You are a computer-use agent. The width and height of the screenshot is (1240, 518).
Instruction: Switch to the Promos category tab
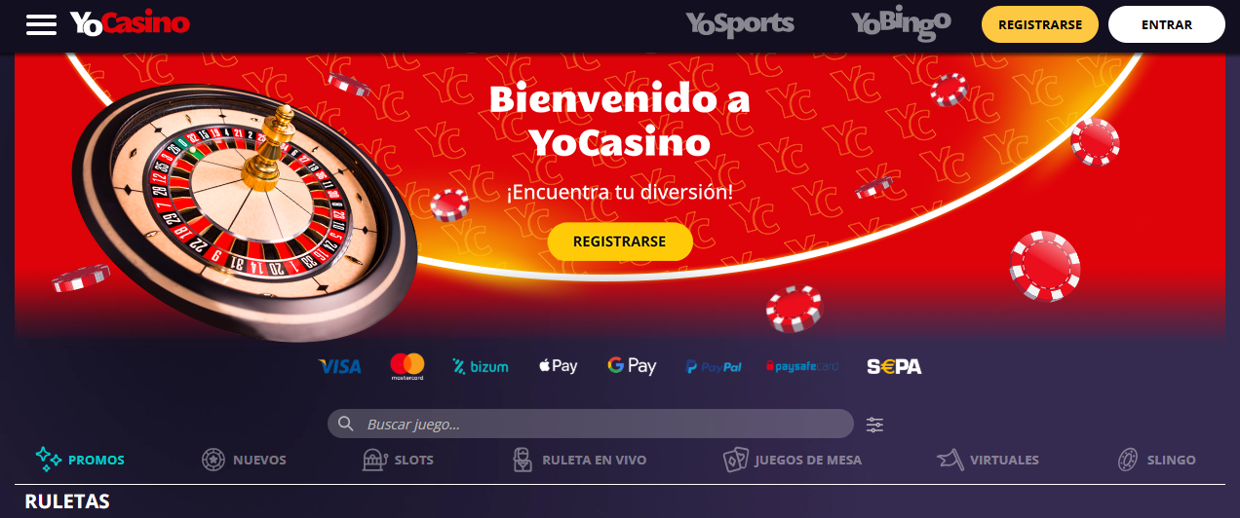click(x=80, y=460)
